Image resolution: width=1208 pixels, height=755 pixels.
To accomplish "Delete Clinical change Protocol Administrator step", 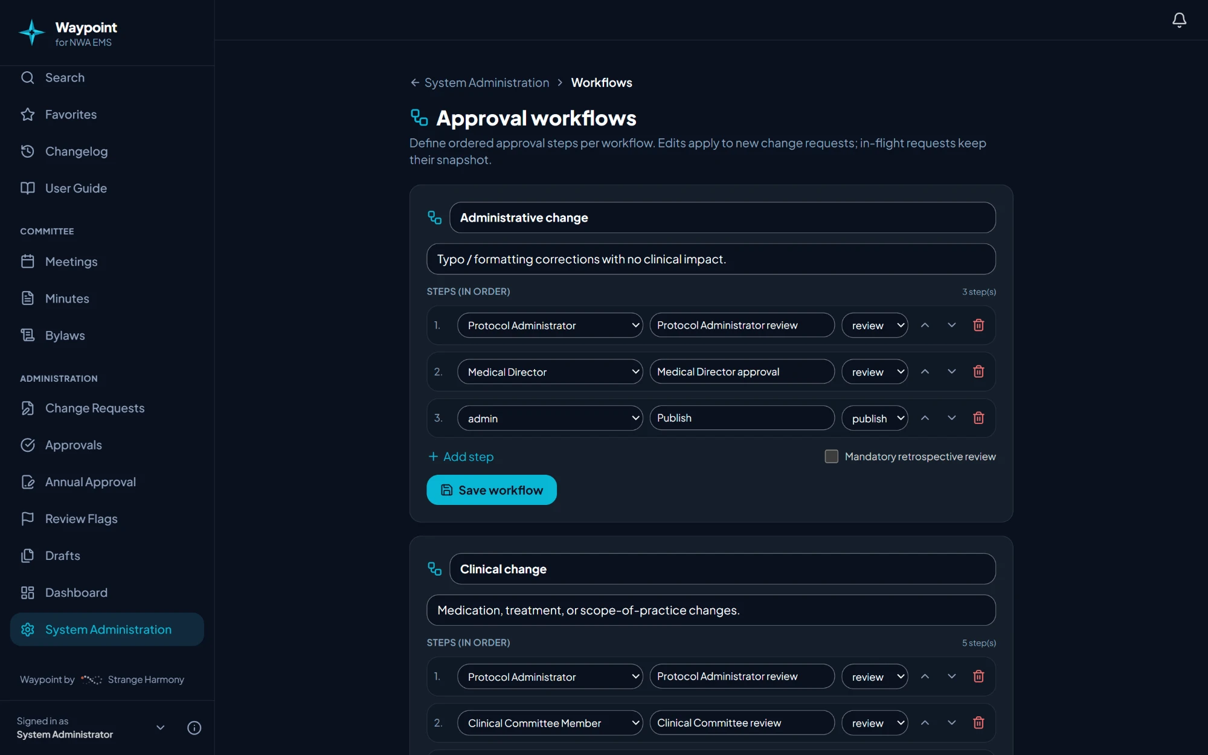I will pyautogui.click(x=978, y=676).
